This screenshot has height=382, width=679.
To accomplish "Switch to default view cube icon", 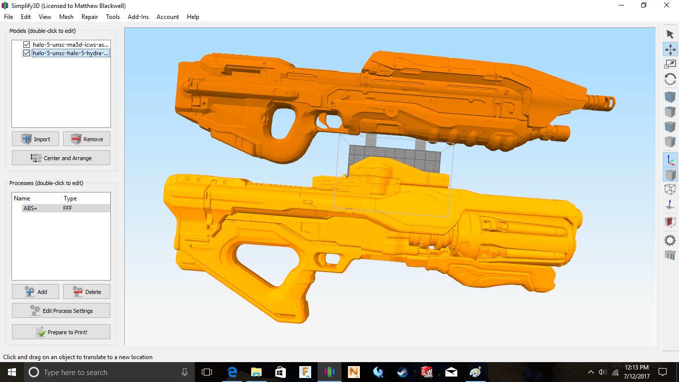I will tap(670, 96).
